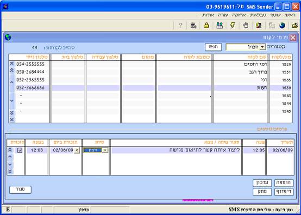Select customer row 1531 ברוך רגב
Viewport: 301px width, 215px height.
(150, 72)
